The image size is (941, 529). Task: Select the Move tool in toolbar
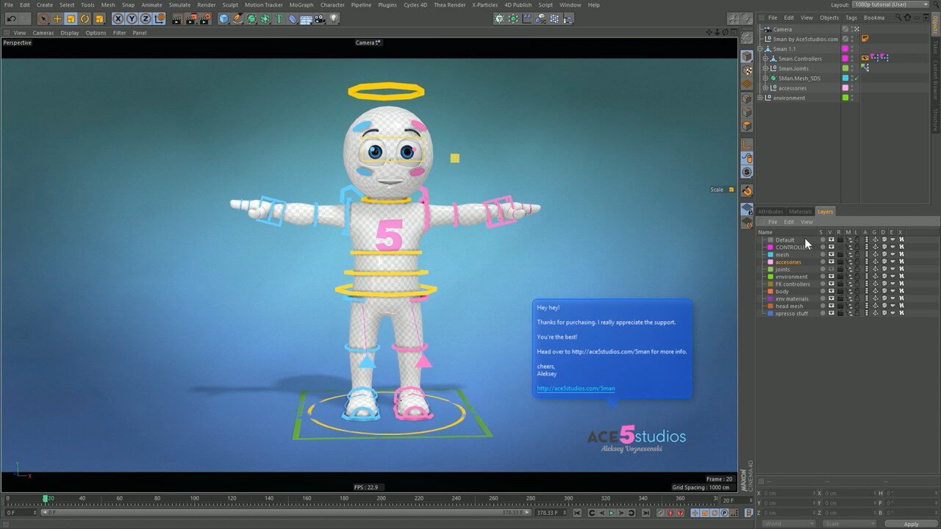click(57, 18)
